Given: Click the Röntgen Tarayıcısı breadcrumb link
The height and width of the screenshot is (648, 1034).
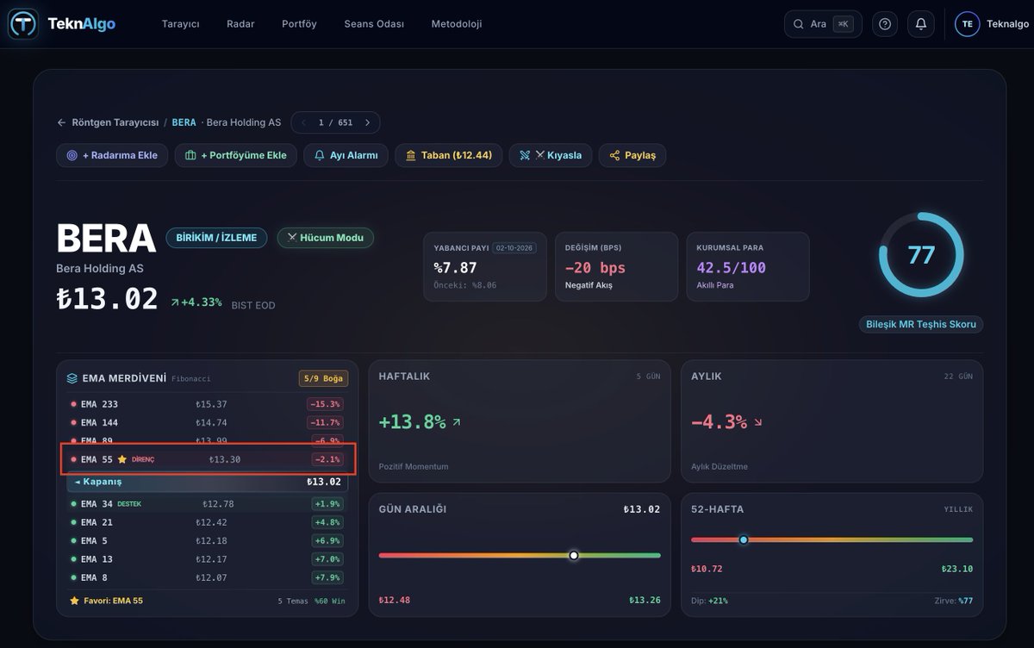Looking at the screenshot, I should coord(115,122).
